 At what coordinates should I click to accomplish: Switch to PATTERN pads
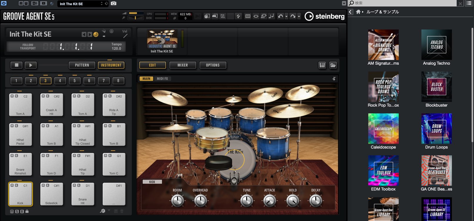(82, 65)
